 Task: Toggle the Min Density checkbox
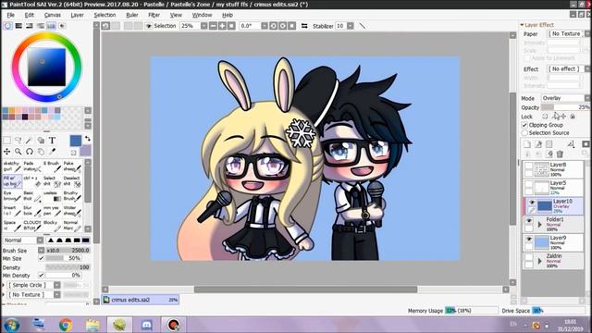tap(41, 276)
